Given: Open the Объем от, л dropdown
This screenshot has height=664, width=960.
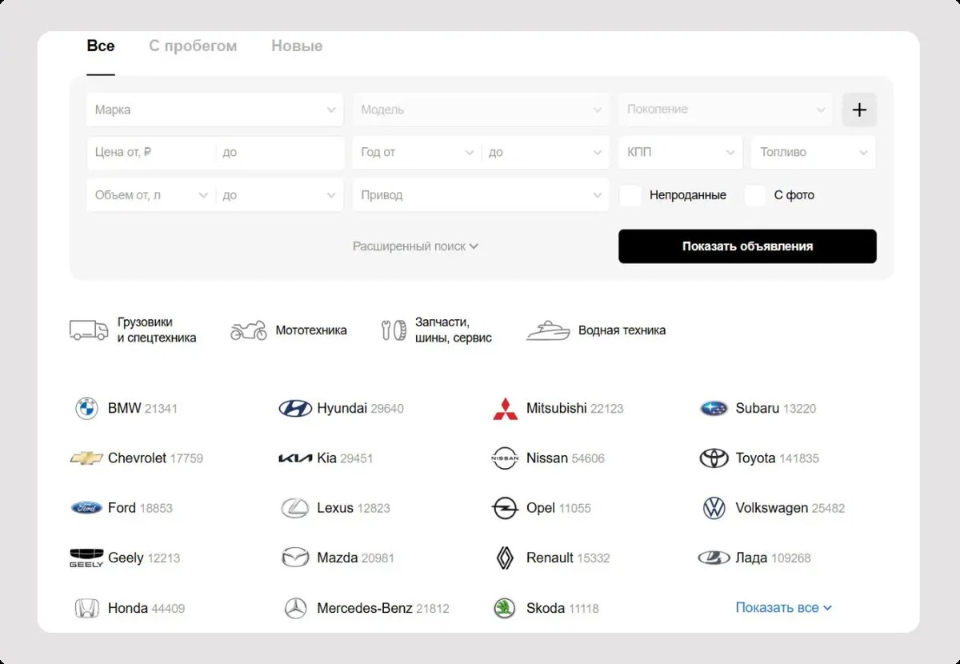Looking at the screenshot, I should tap(150, 195).
